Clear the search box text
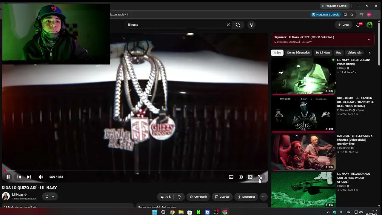This screenshot has width=382, height=215. pyautogui.click(x=228, y=25)
